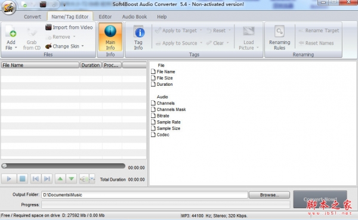
Task: Select Codec info row
Action: [160, 135]
